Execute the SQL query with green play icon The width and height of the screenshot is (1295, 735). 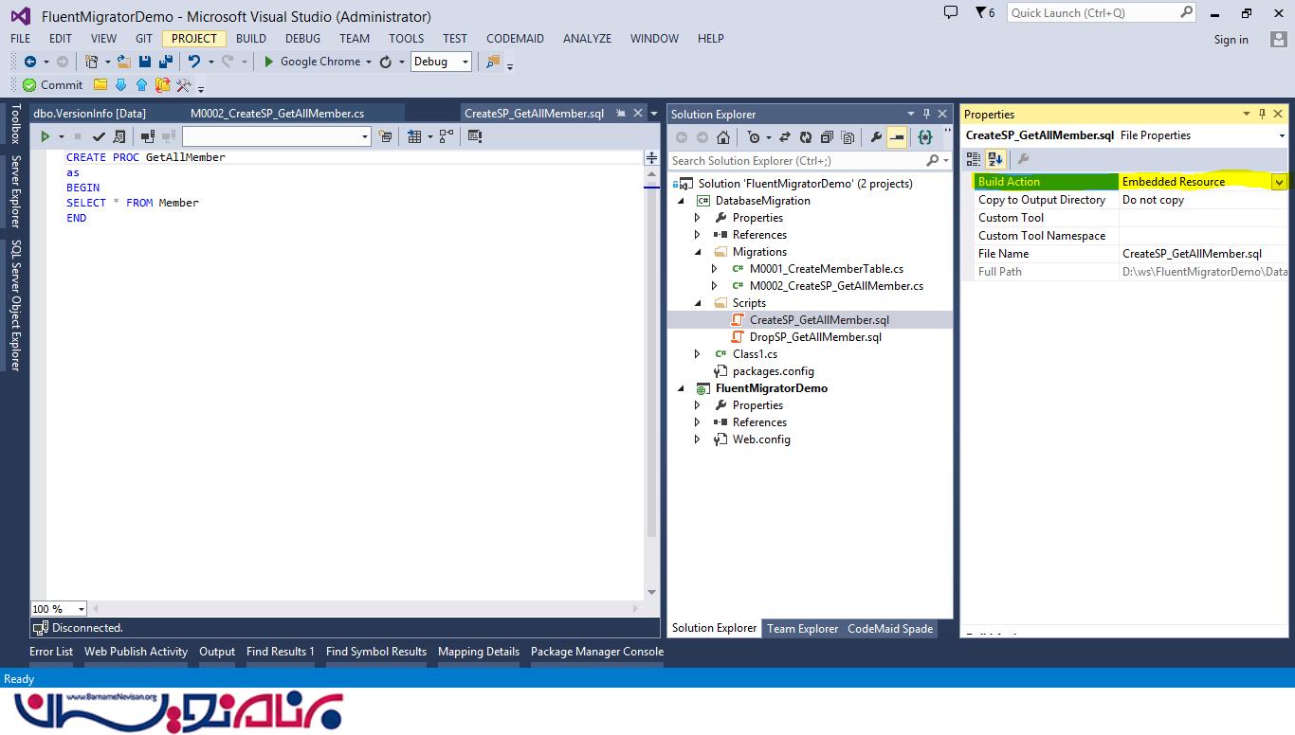[x=45, y=136]
